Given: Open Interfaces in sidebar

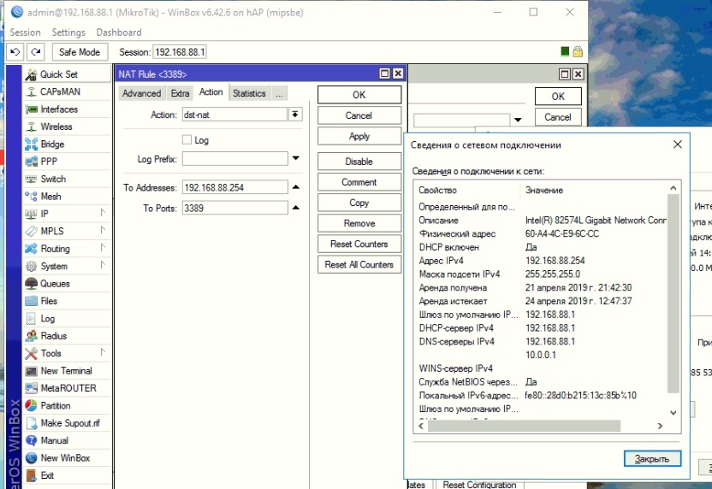Looking at the screenshot, I should pos(68,109).
